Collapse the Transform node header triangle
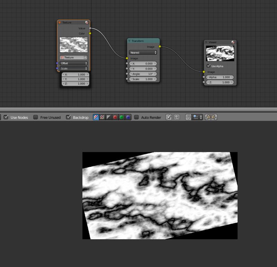Screen dimensions: 277x267 coord(129,41)
